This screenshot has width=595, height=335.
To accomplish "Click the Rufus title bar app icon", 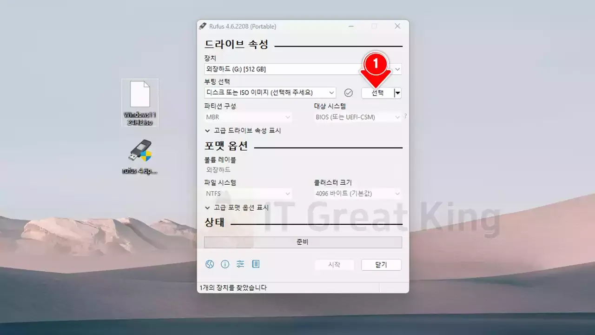I will (203, 26).
